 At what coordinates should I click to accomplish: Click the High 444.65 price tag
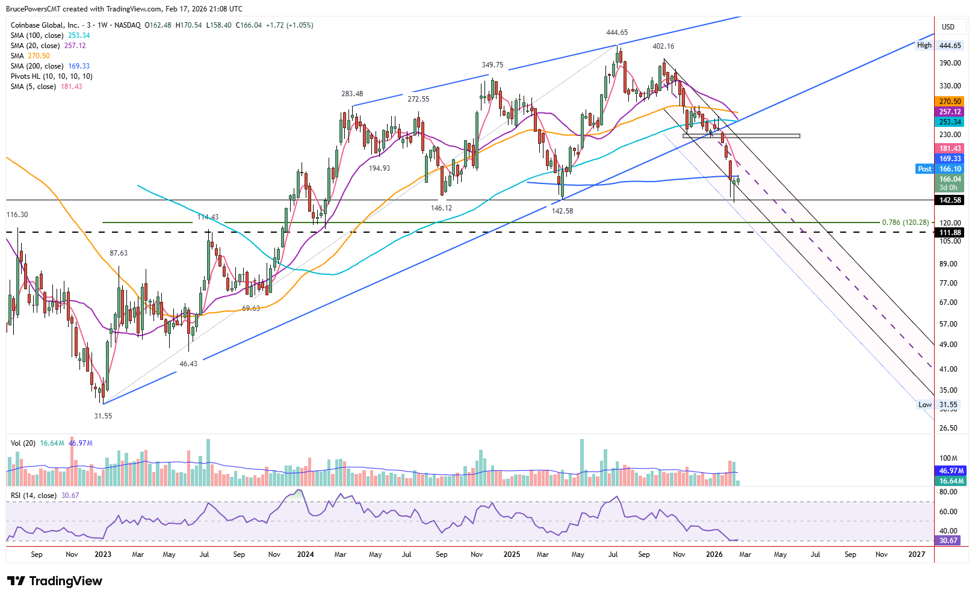pyautogui.click(x=940, y=45)
